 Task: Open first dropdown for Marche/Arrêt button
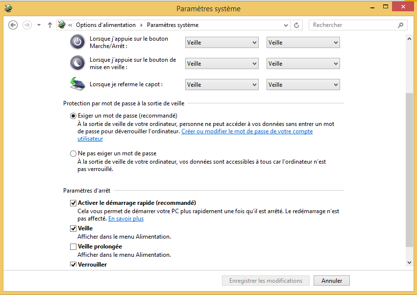(222, 43)
